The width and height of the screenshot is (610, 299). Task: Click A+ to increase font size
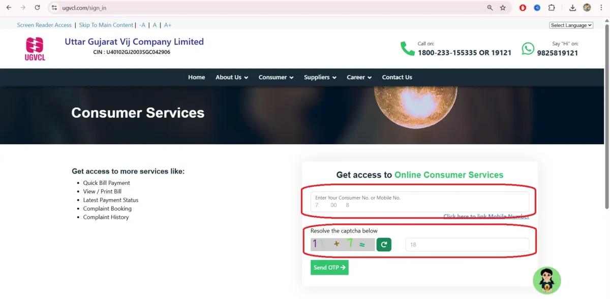(x=168, y=24)
